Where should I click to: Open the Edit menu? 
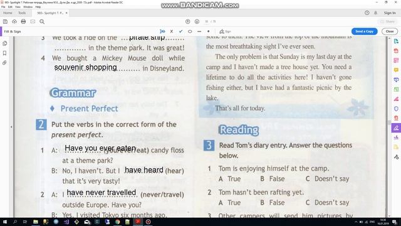[x=10, y=7]
